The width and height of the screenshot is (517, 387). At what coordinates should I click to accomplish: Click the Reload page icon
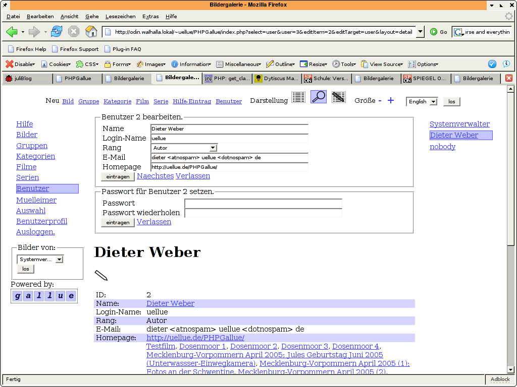click(57, 32)
